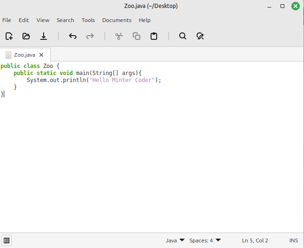Open Find and Replace tool
Viewport: 304px width, 248px height.
pos(200,36)
